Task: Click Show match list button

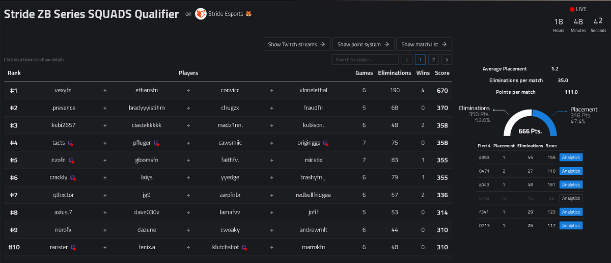Action: tap(424, 44)
